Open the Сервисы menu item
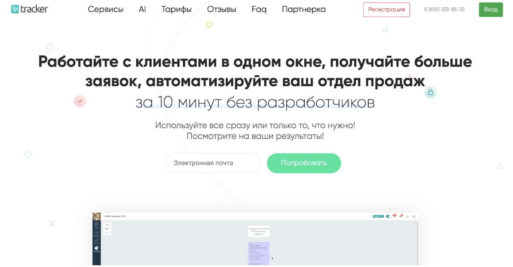Screen dimensions: 513x267 click(x=105, y=10)
